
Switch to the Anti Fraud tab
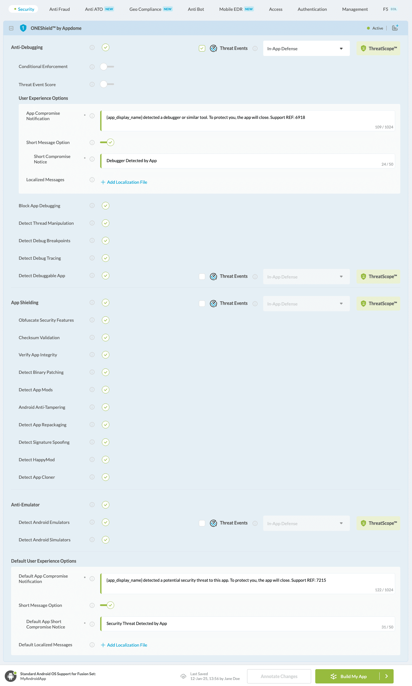tap(60, 9)
